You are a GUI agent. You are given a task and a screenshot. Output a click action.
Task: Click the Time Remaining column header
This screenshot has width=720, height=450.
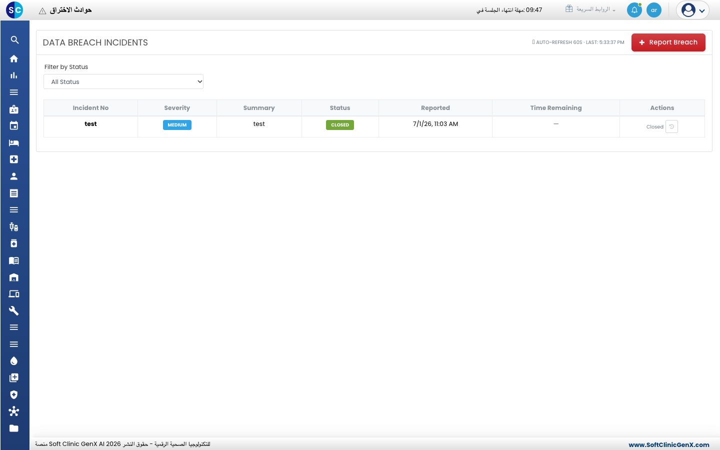556,108
